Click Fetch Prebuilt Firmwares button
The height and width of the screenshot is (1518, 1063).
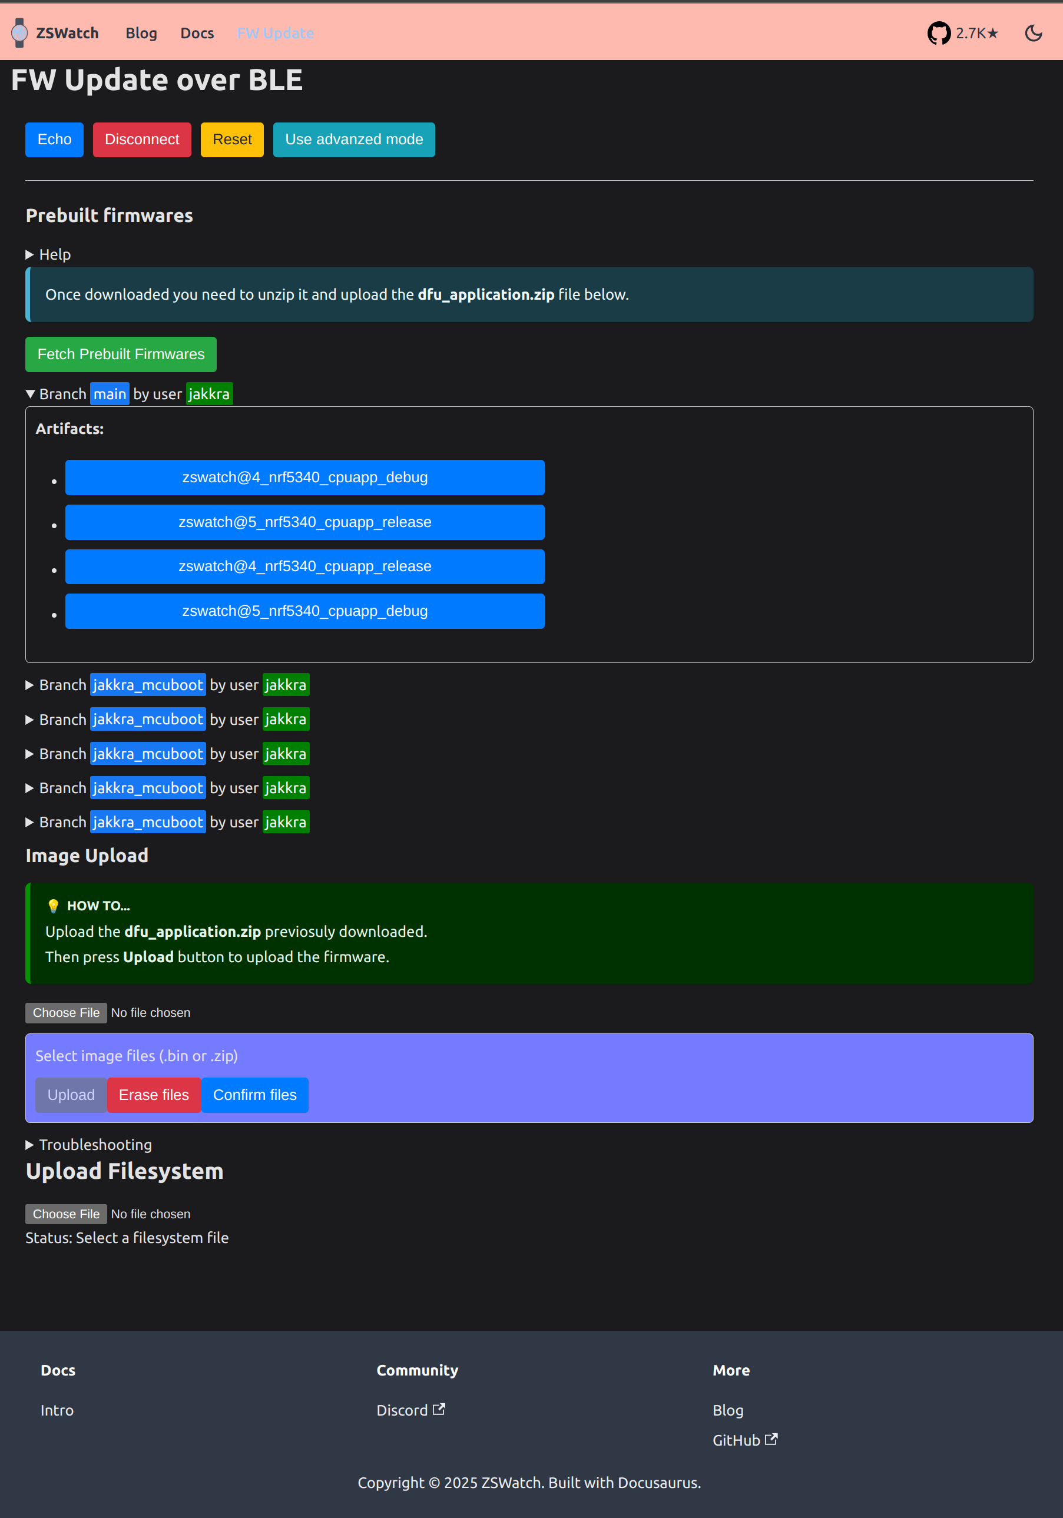point(121,354)
